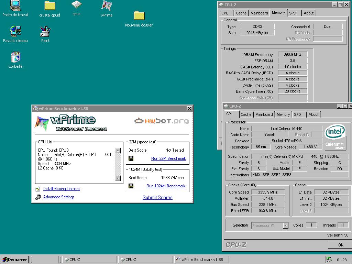Click the Technology value 65 nm
This screenshot has height=264, width=352.
coord(261,147)
